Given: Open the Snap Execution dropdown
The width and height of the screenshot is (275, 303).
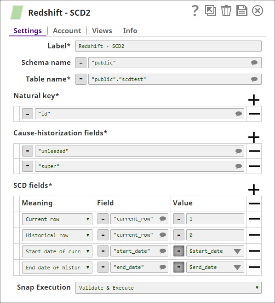Looking at the screenshot, I should (168, 288).
